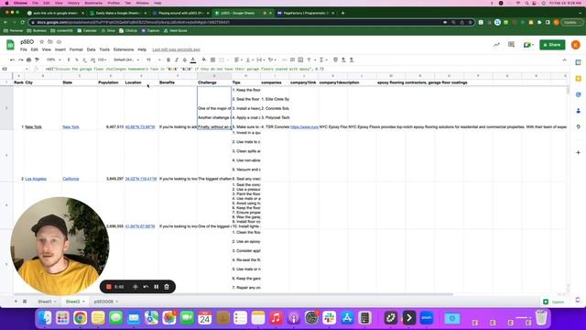This screenshot has width=586, height=330.
Task: Open the Los Angeles city link
Action: coord(36,179)
